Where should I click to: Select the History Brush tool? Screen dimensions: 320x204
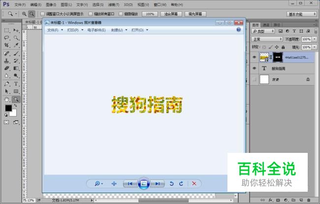pos(16,61)
